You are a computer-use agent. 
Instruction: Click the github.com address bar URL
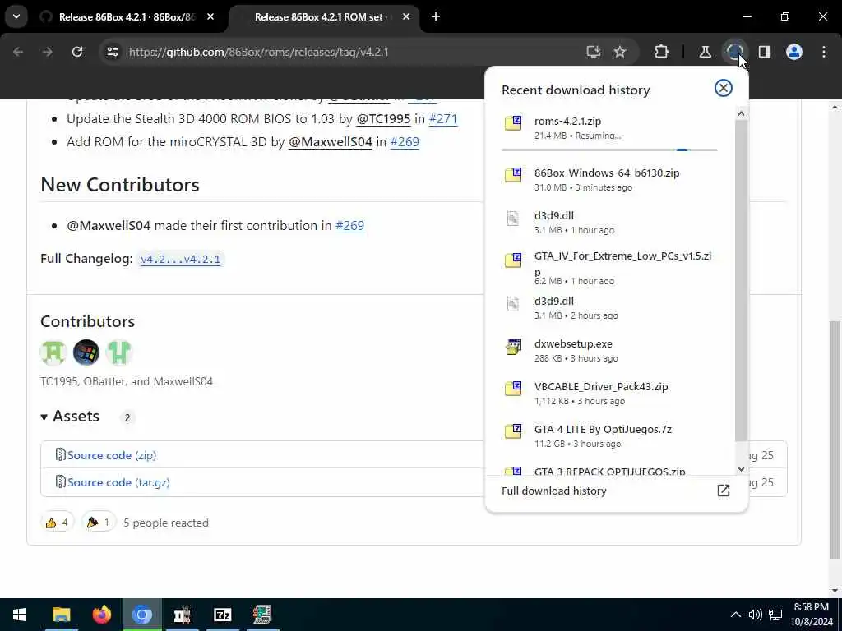click(x=258, y=52)
